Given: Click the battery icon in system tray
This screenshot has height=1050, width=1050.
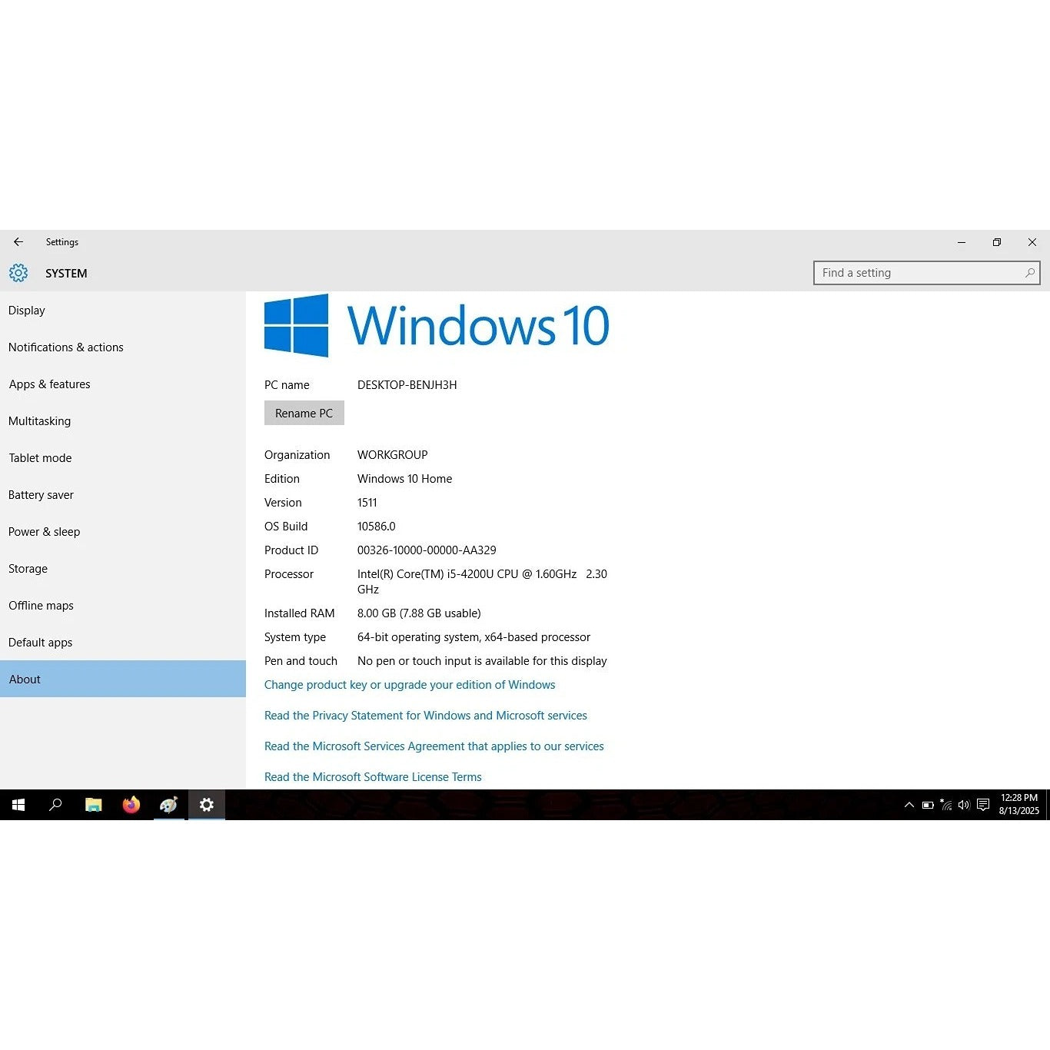Looking at the screenshot, I should (x=928, y=805).
